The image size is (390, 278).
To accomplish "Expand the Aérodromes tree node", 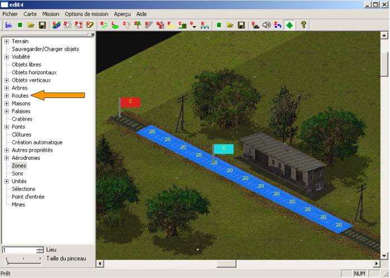I will (x=6, y=158).
